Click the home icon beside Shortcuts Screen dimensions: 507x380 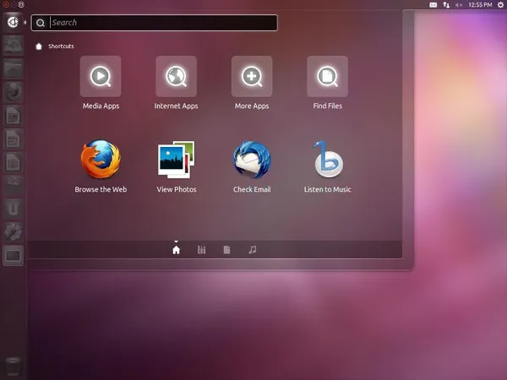(39, 46)
